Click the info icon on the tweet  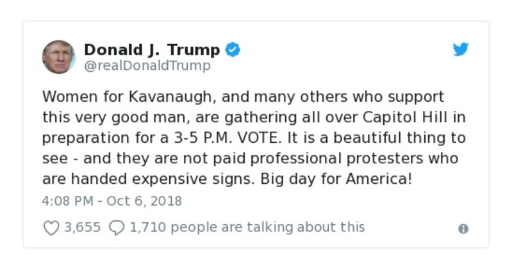click(x=463, y=229)
